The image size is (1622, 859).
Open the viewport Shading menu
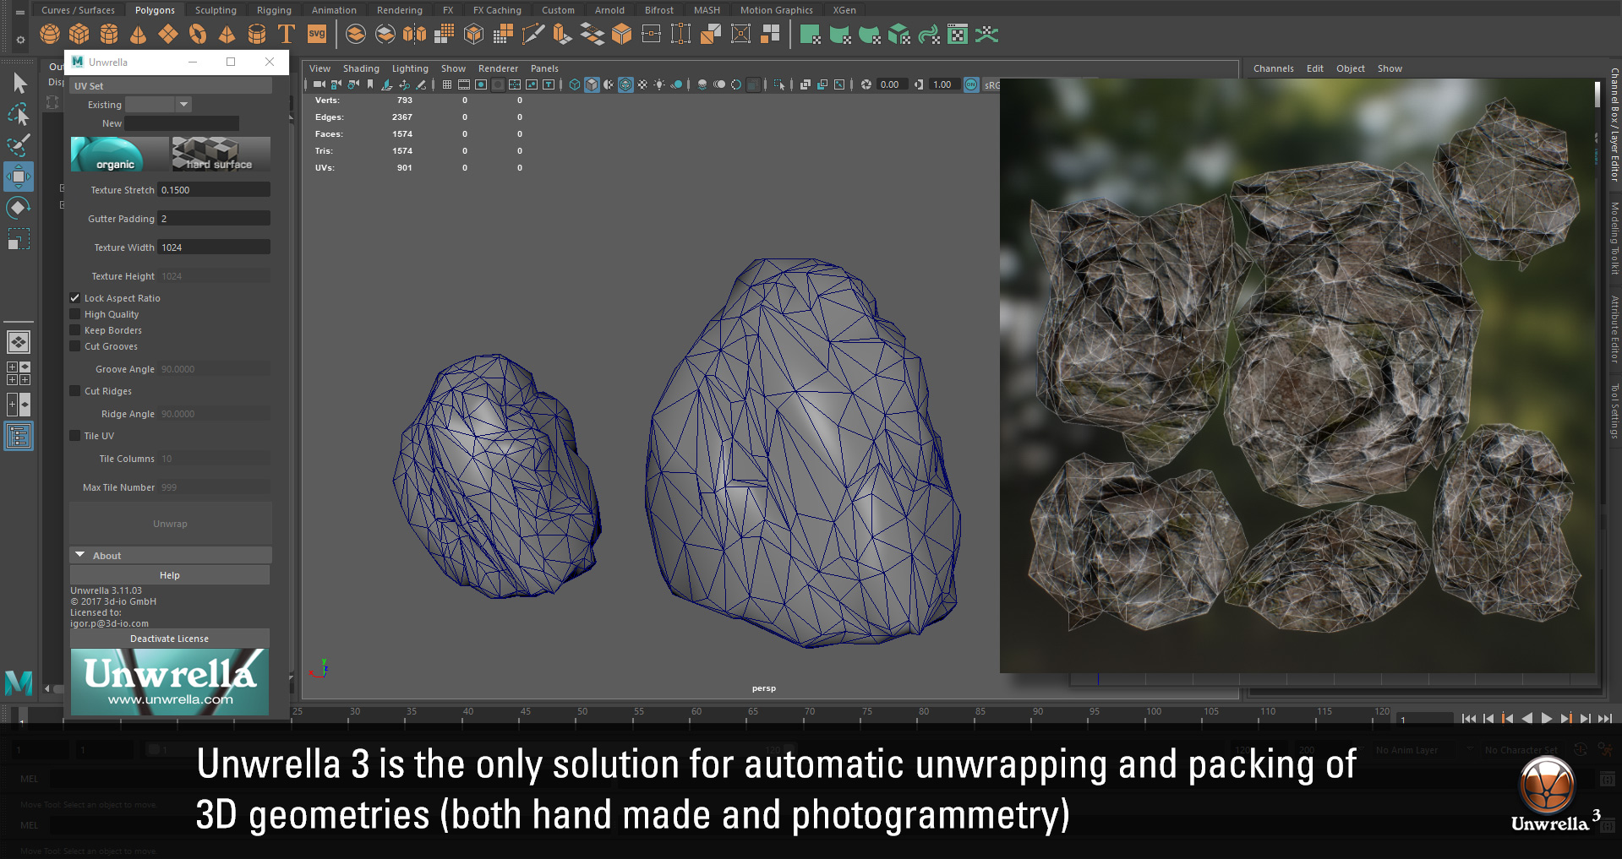point(361,68)
